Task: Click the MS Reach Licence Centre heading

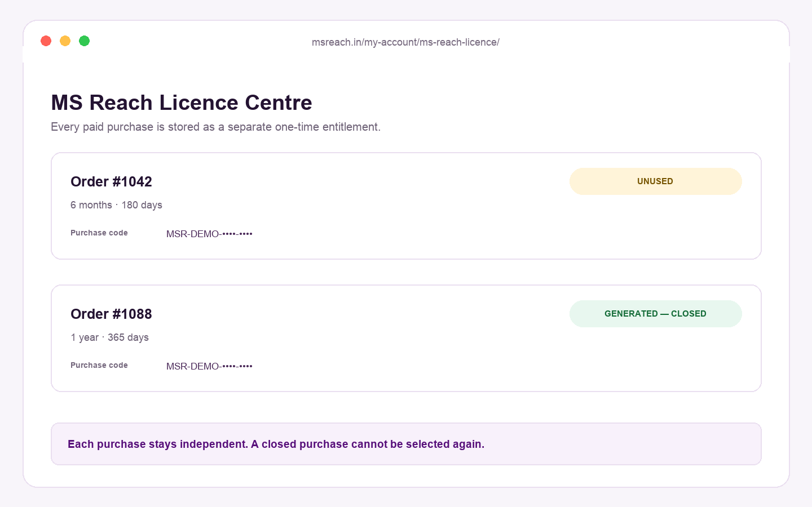Action: 182,103
